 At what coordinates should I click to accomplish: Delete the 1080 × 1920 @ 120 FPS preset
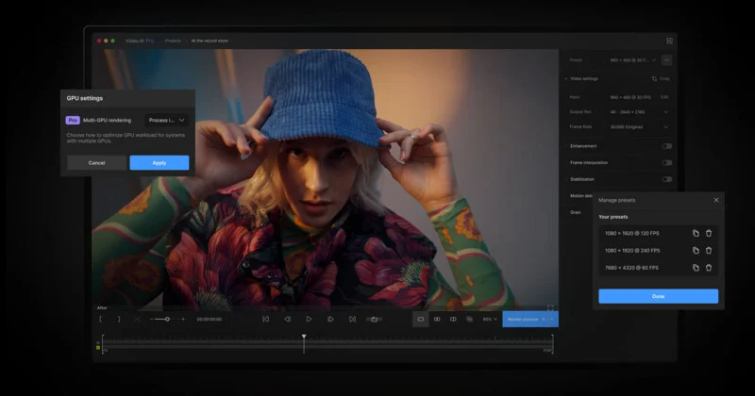709,233
